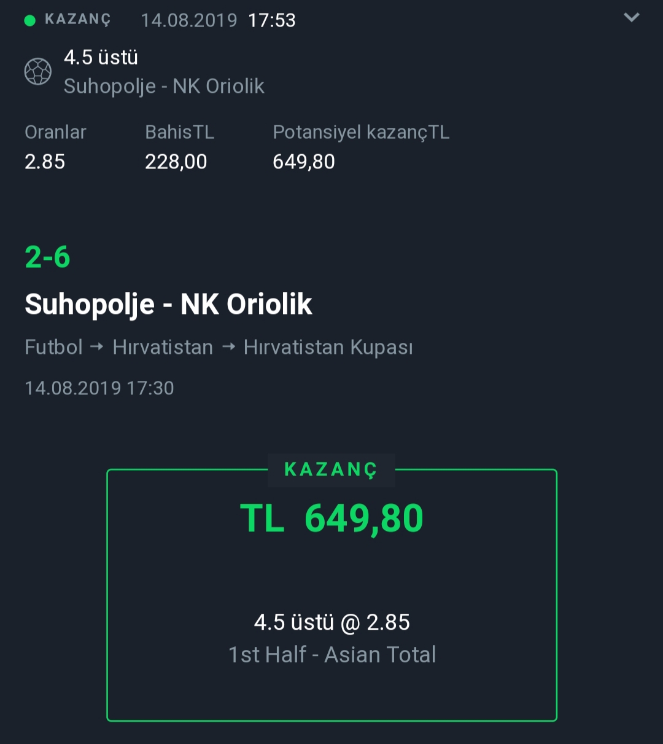This screenshot has height=744, width=663.
Task: Tap the 1st Half - Asian Total label
Action: pyautogui.click(x=332, y=655)
